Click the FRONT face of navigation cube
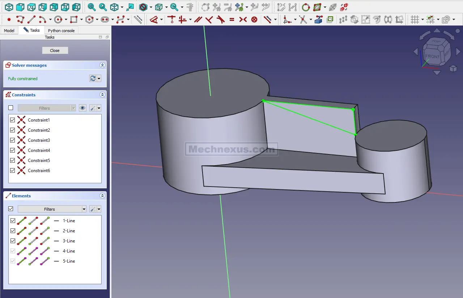463x298 pixels. coord(433,56)
